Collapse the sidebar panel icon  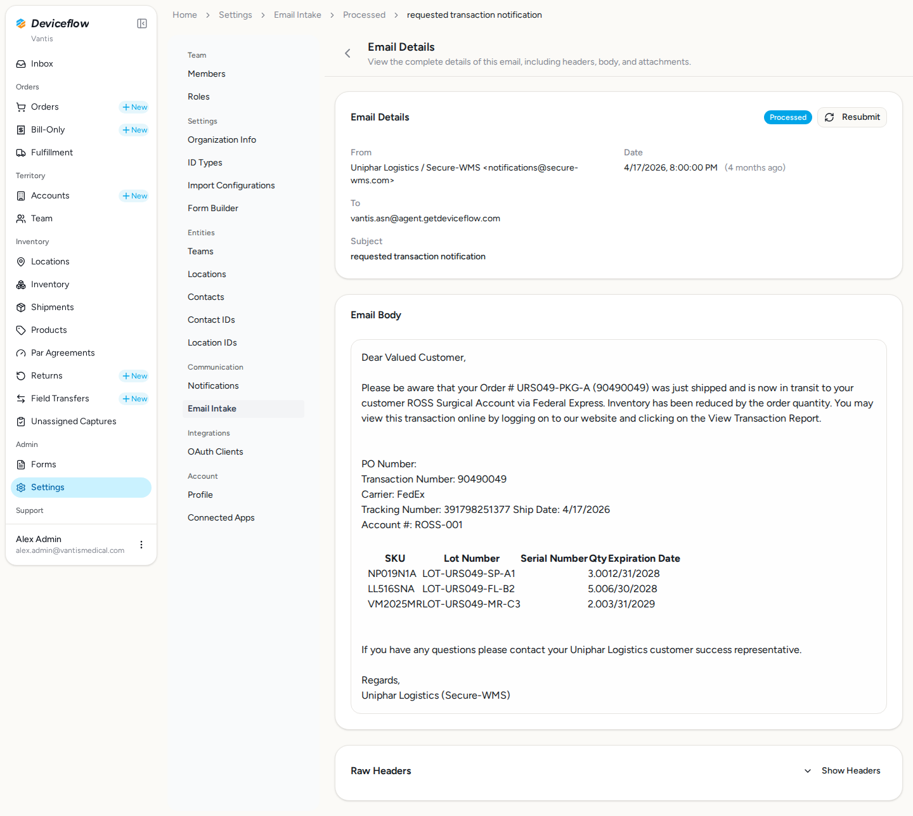[x=142, y=23]
